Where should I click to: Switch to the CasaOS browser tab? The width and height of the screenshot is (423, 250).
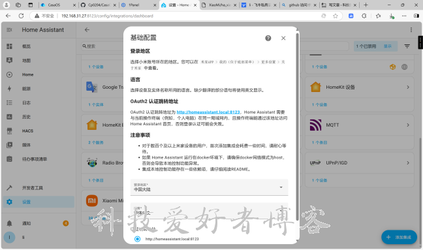pos(59,5)
